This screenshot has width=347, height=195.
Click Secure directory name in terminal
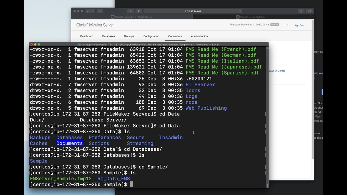(x=136, y=138)
